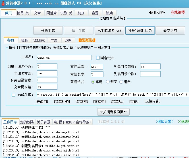
Task: Enable the yaml生成 checkbox
Action: (14, 95)
